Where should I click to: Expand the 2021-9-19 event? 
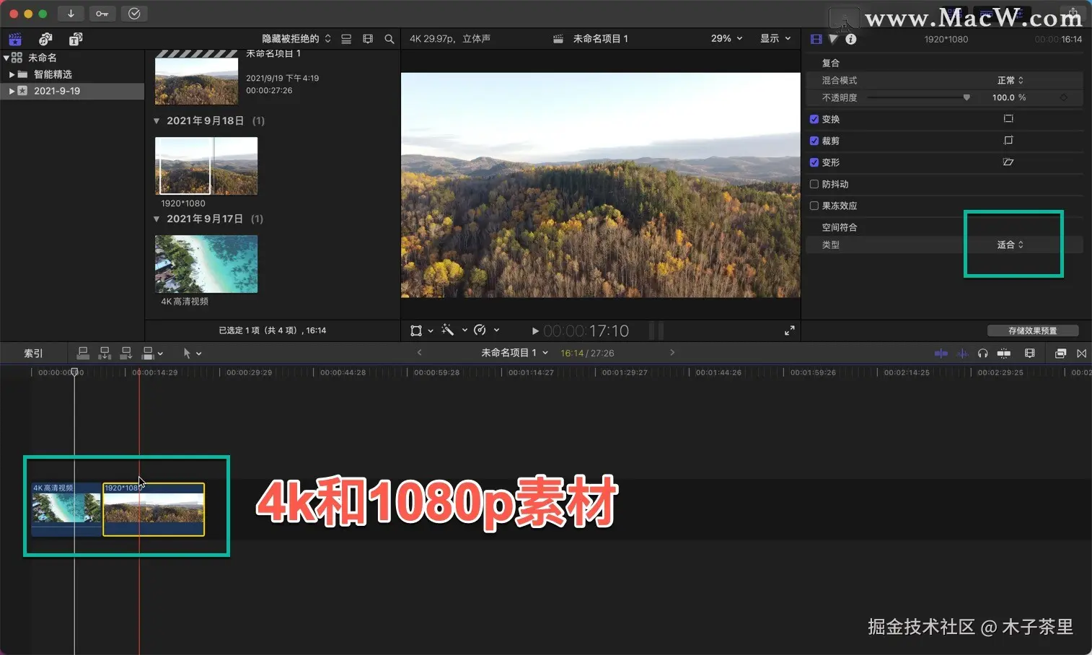pyautogui.click(x=12, y=91)
